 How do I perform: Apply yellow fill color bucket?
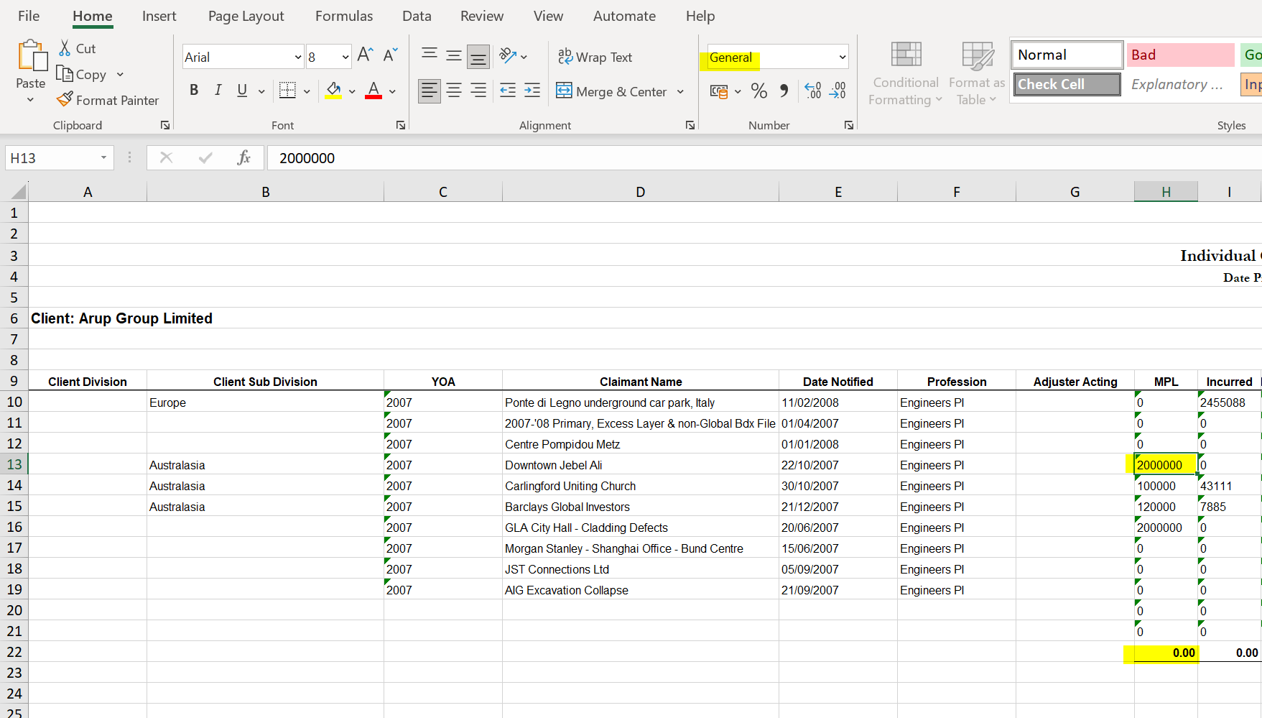point(333,91)
